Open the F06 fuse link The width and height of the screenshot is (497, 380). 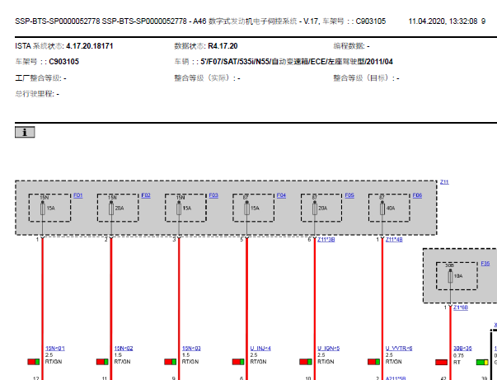(417, 195)
